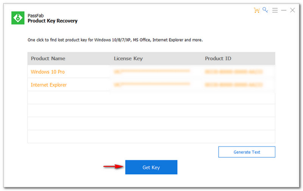The width and height of the screenshot is (303, 191).
Task: Minimize the PassFab window
Action: 284,10
